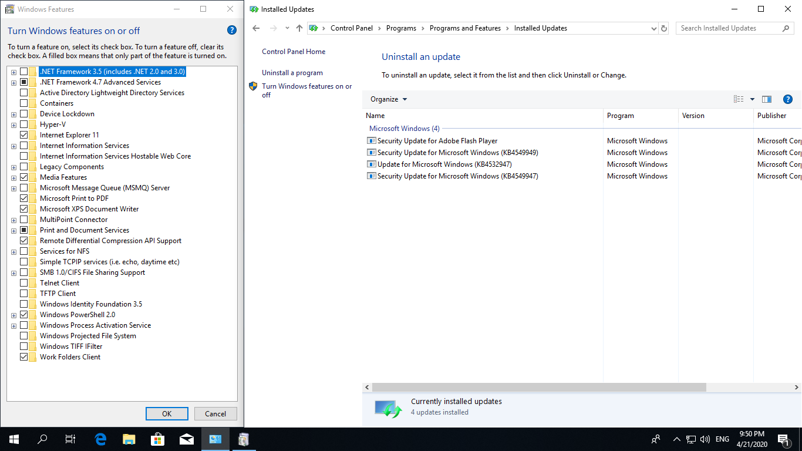Click Control Panel breadcrumb item
The image size is (802, 451).
(352, 28)
